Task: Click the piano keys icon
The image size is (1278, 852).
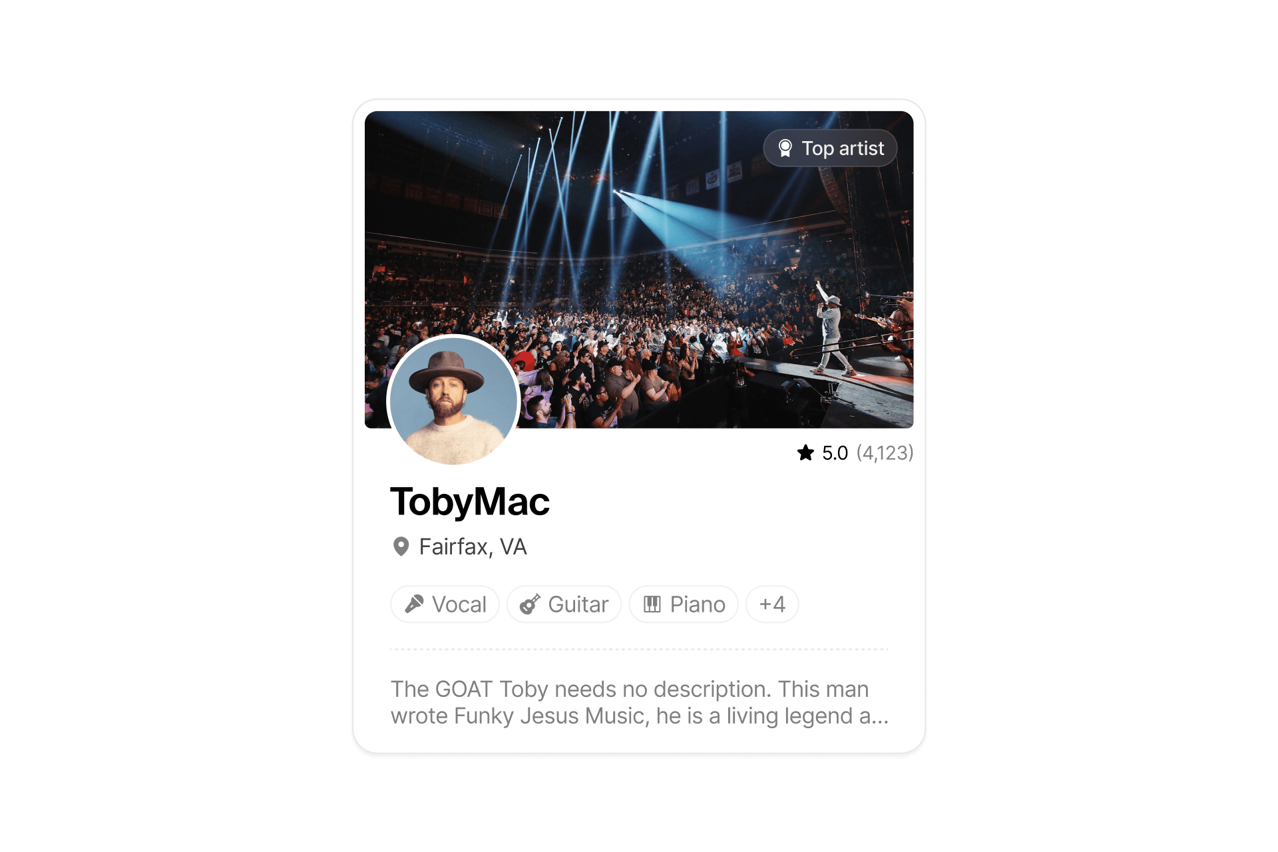Action: pyautogui.click(x=652, y=604)
